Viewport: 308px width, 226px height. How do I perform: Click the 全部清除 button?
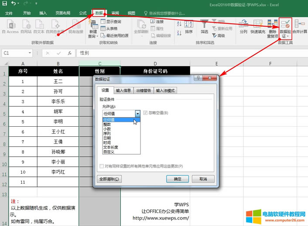[x=109, y=179]
